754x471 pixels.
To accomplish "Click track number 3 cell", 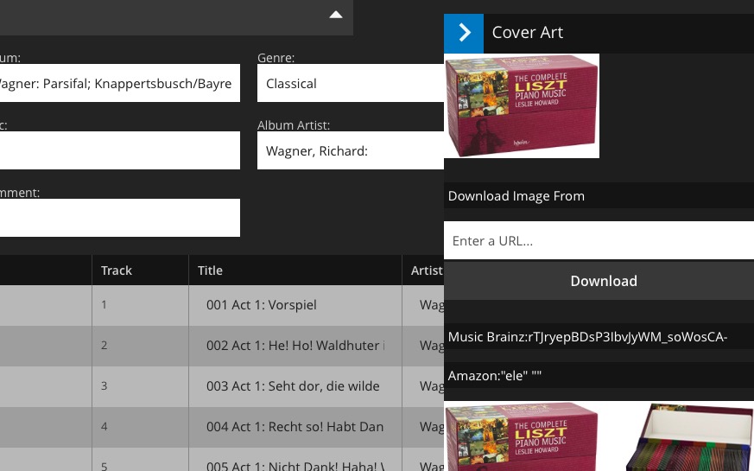I will [x=140, y=385].
